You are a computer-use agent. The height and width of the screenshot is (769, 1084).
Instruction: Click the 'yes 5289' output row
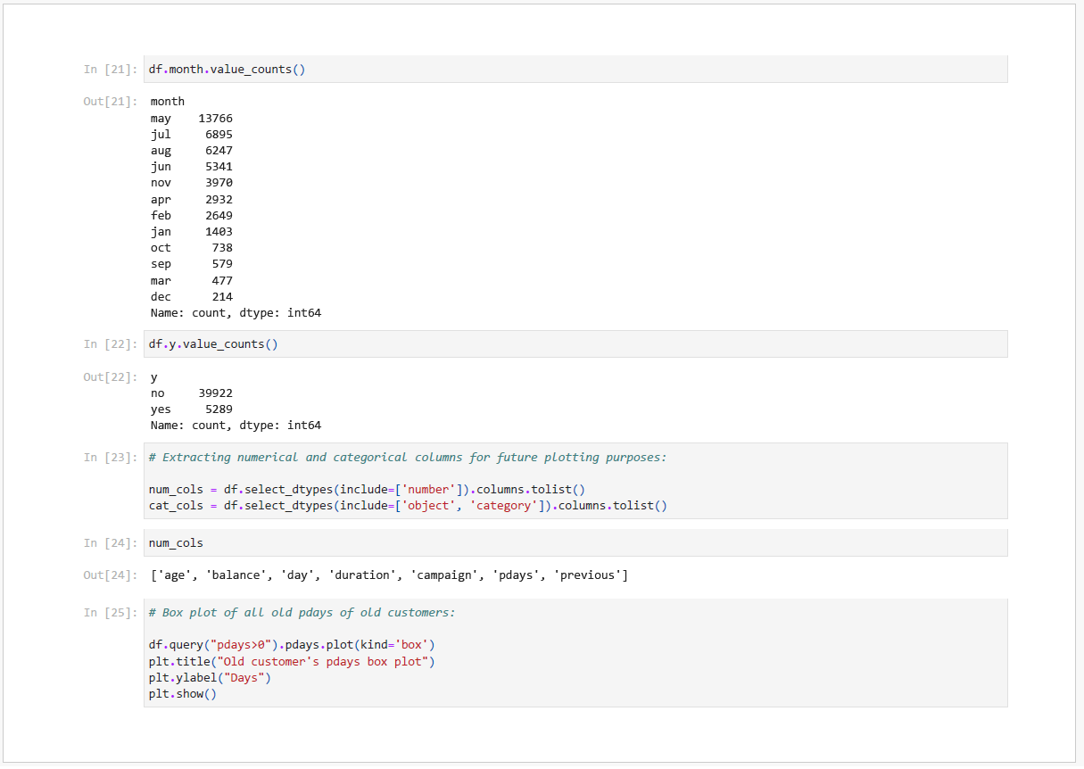(x=192, y=409)
